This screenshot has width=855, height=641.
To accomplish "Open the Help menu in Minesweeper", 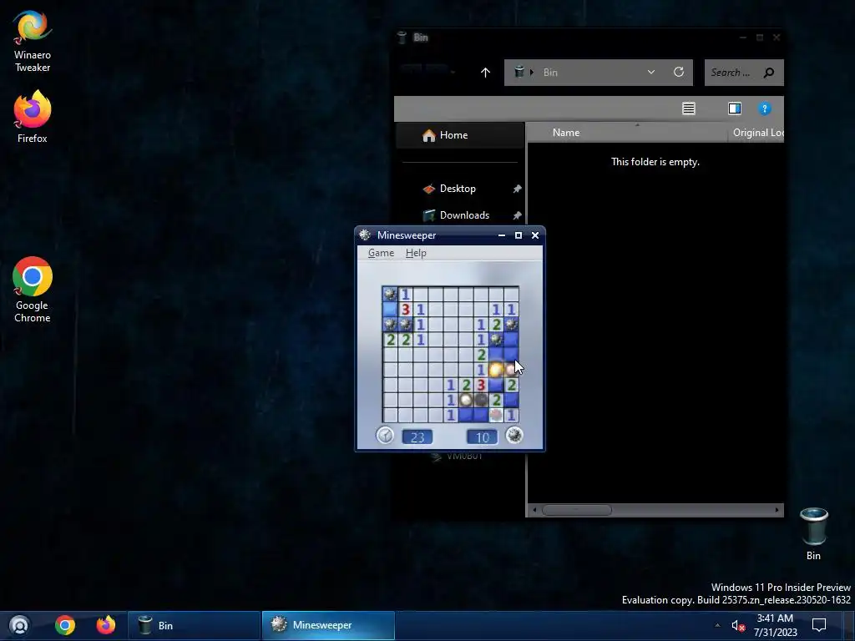I will (x=416, y=253).
